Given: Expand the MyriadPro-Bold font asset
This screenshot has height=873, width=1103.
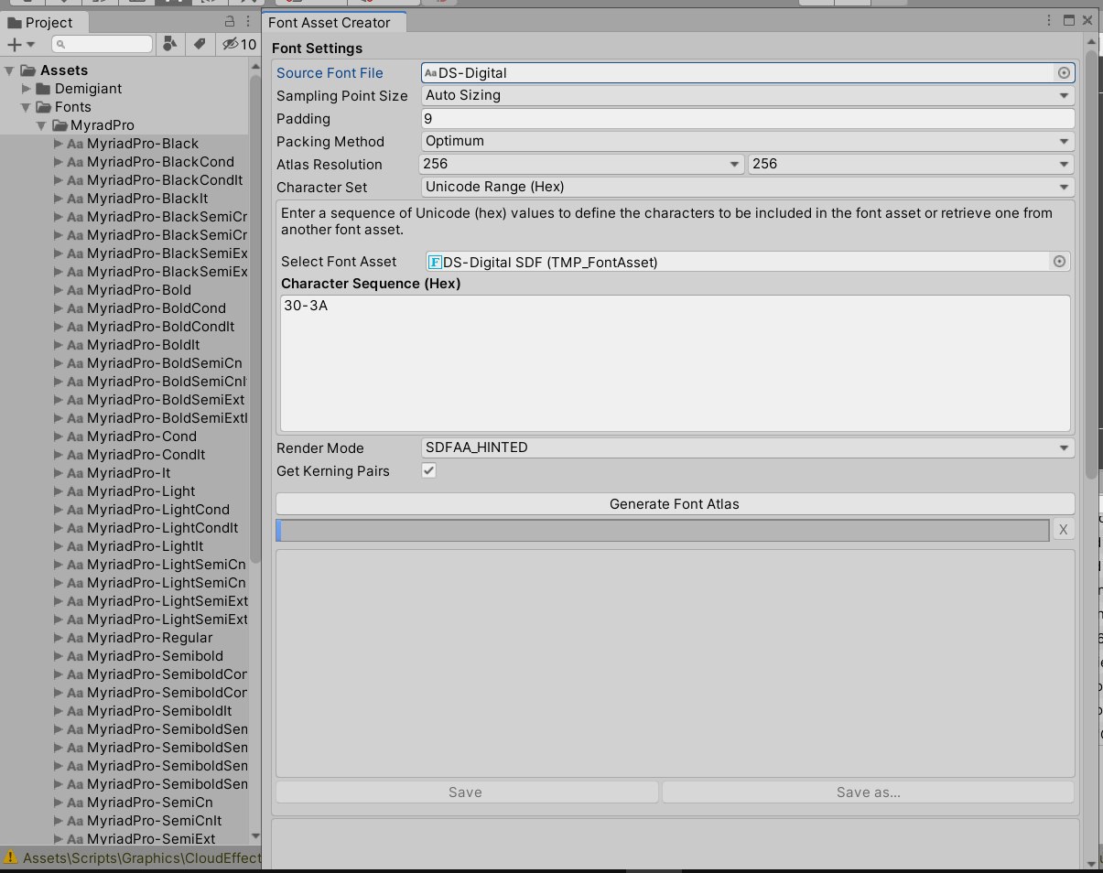Looking at the screenshot, I should [x=58, y=290].
